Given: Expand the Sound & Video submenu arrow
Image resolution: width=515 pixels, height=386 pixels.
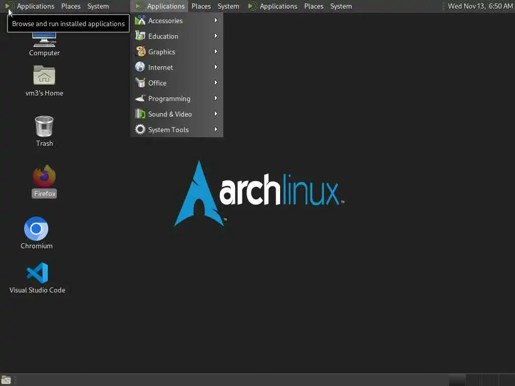Looking at the screenshot, I should tap(216, 114).
